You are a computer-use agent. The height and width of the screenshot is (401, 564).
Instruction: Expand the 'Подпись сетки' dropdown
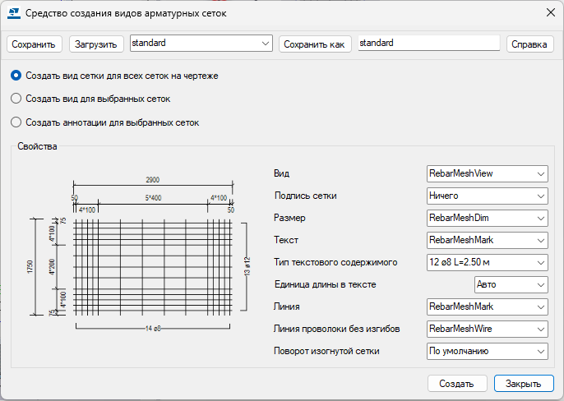(x=487, y=196)
